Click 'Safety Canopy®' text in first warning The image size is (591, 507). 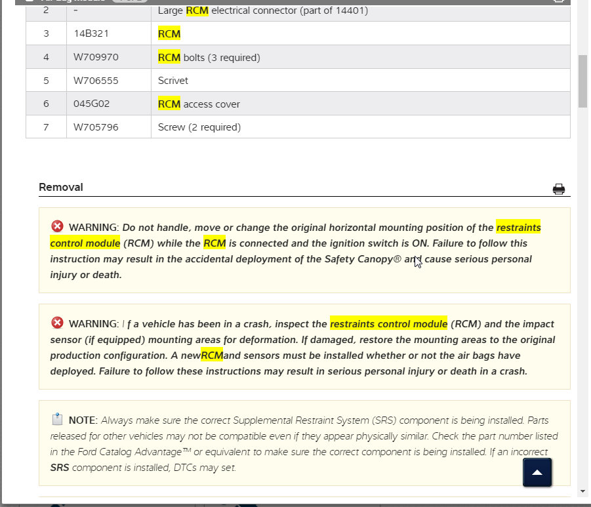[363, 259]
